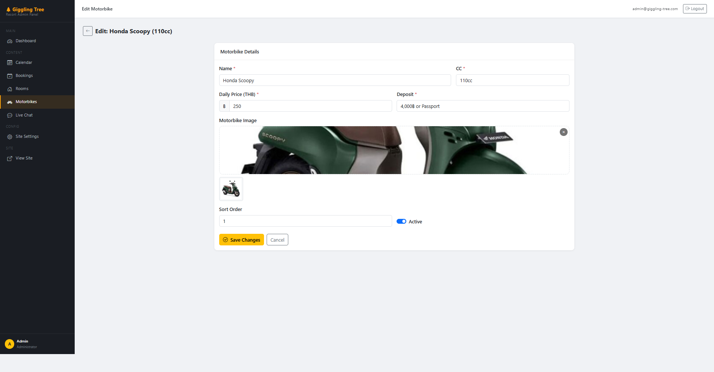Click Cancel button
The width and height of the screenshot is (714, 372).
pos(277,240)
